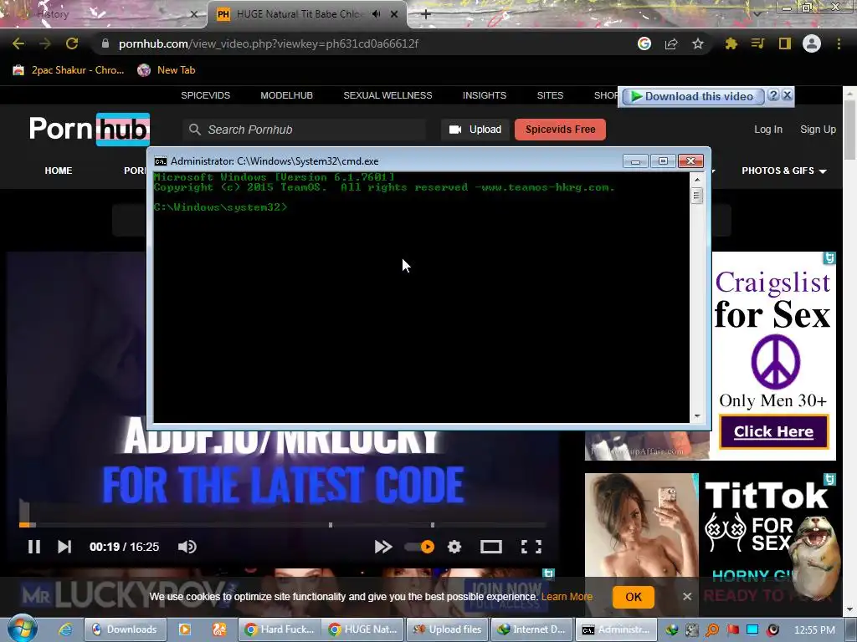Image resolution: width=857 pixels, height=642 pixels.
Task: Click the browser forward arrow
Action: pos(45,43)
